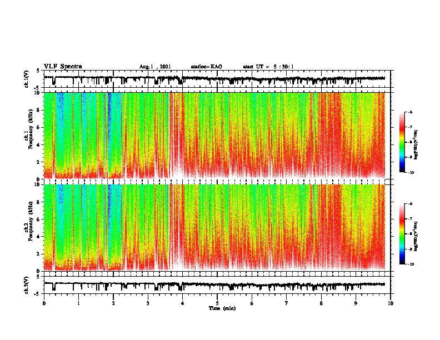Click the ch.1 voltage waveform trace
This screenshot has width=440, height=340.
pos(214,79)
